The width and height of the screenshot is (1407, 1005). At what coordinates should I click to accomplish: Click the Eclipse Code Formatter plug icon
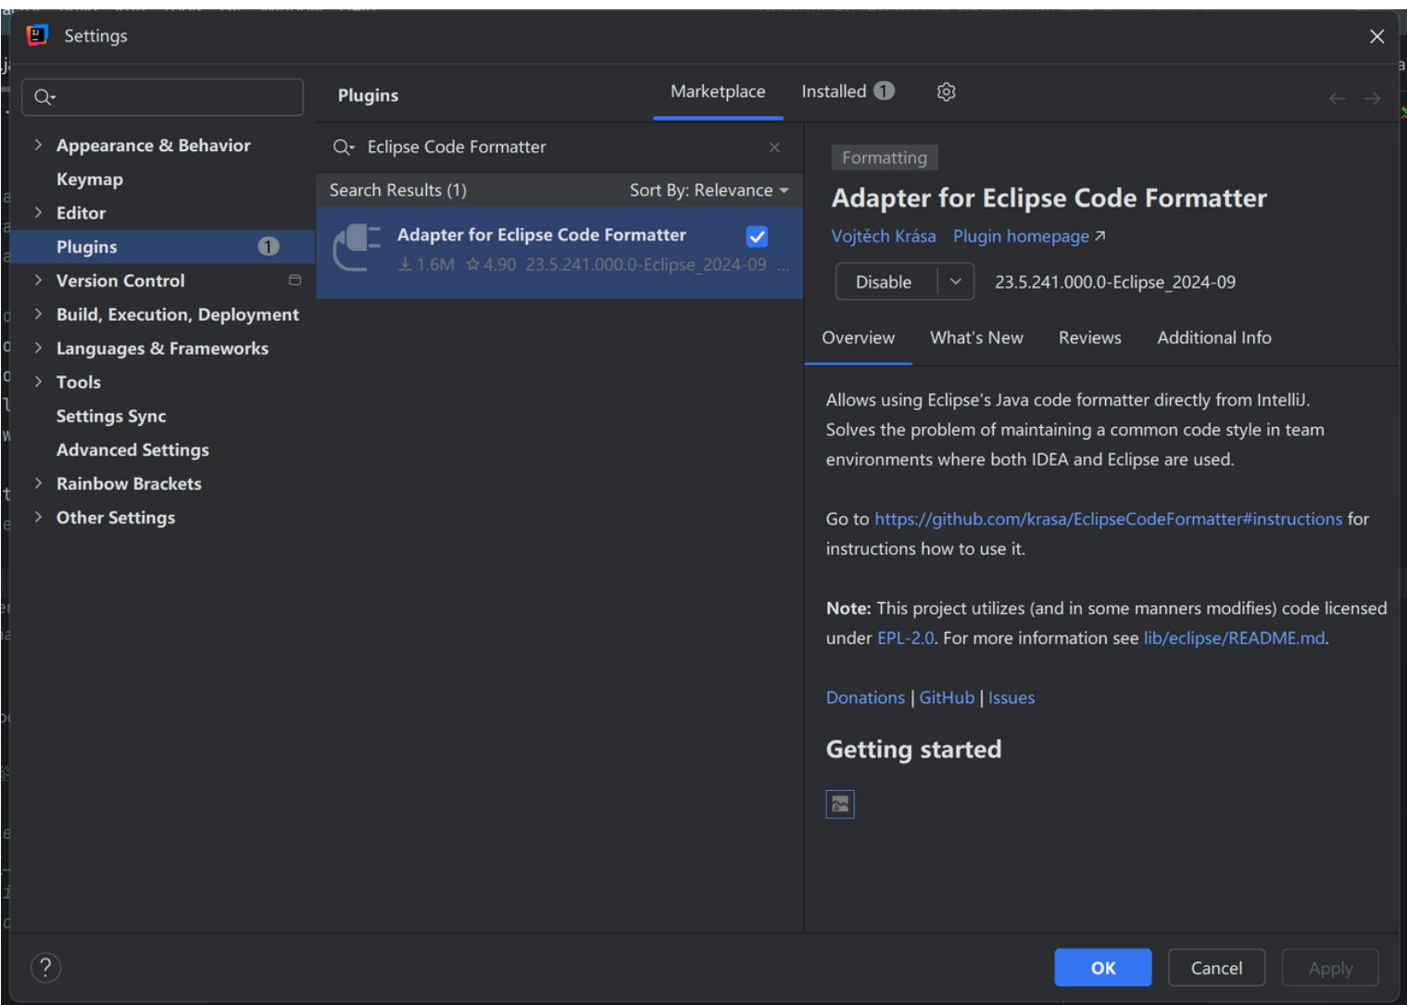pyautogui.click(x=357, y=248)
